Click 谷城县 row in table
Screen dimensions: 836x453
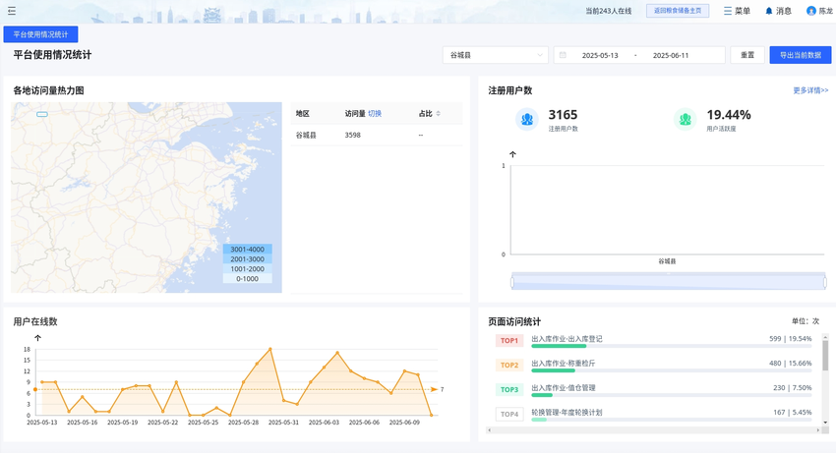[x=377, y=135]
